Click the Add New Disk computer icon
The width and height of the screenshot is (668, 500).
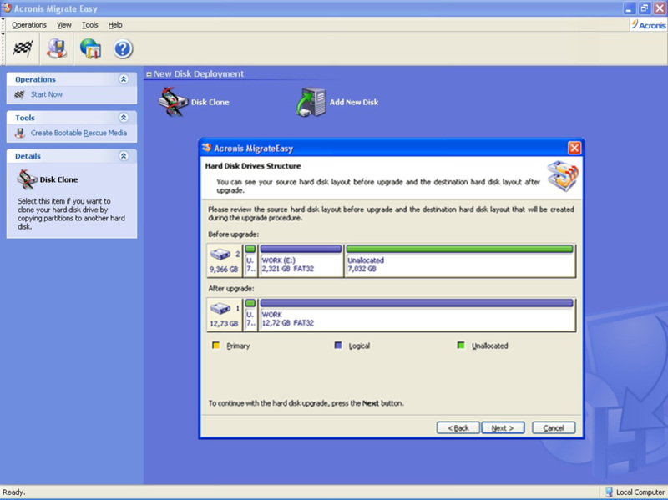311,102
